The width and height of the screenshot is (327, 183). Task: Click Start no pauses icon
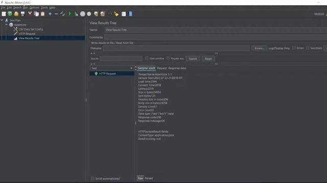76,14
